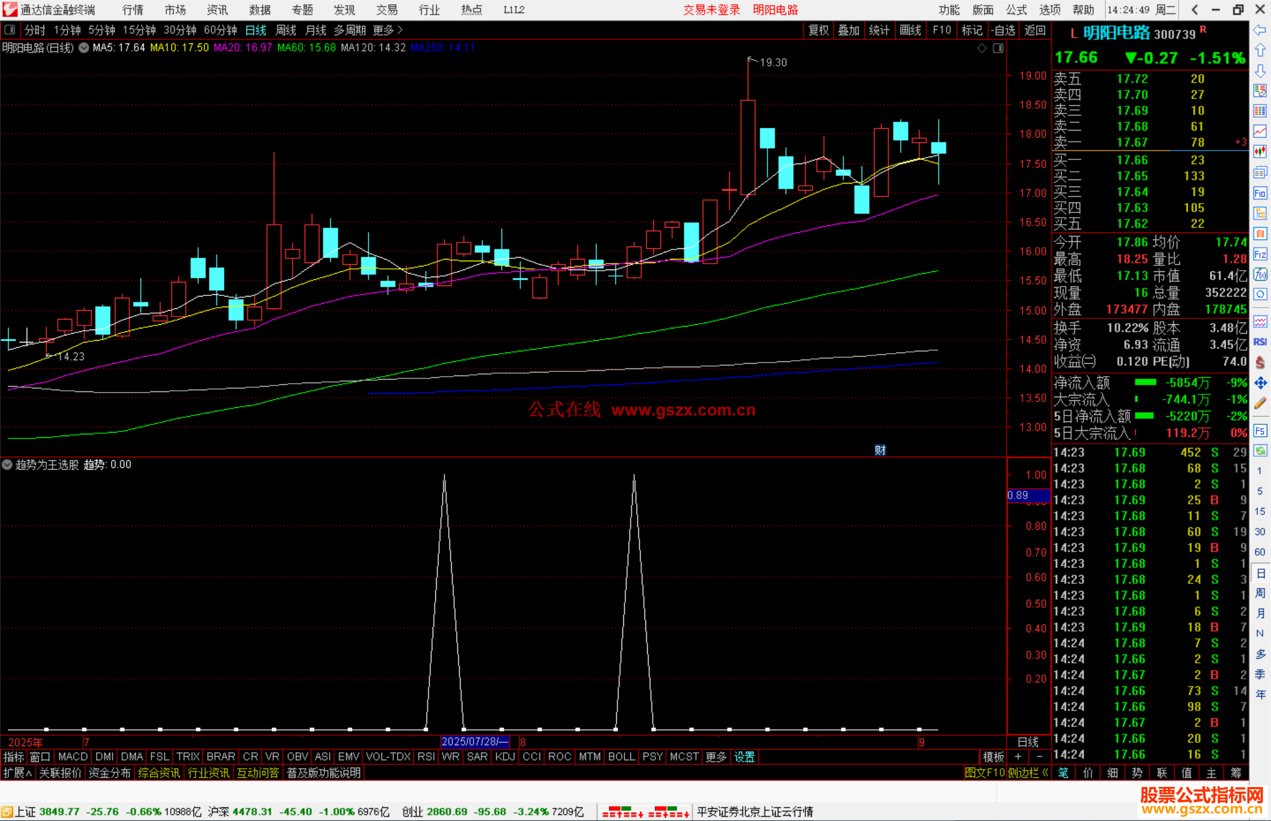Click the panel toggle icon left of 分时
Image resolution: width=1271 pixels, height=821 pixels.
coord(9,30)
